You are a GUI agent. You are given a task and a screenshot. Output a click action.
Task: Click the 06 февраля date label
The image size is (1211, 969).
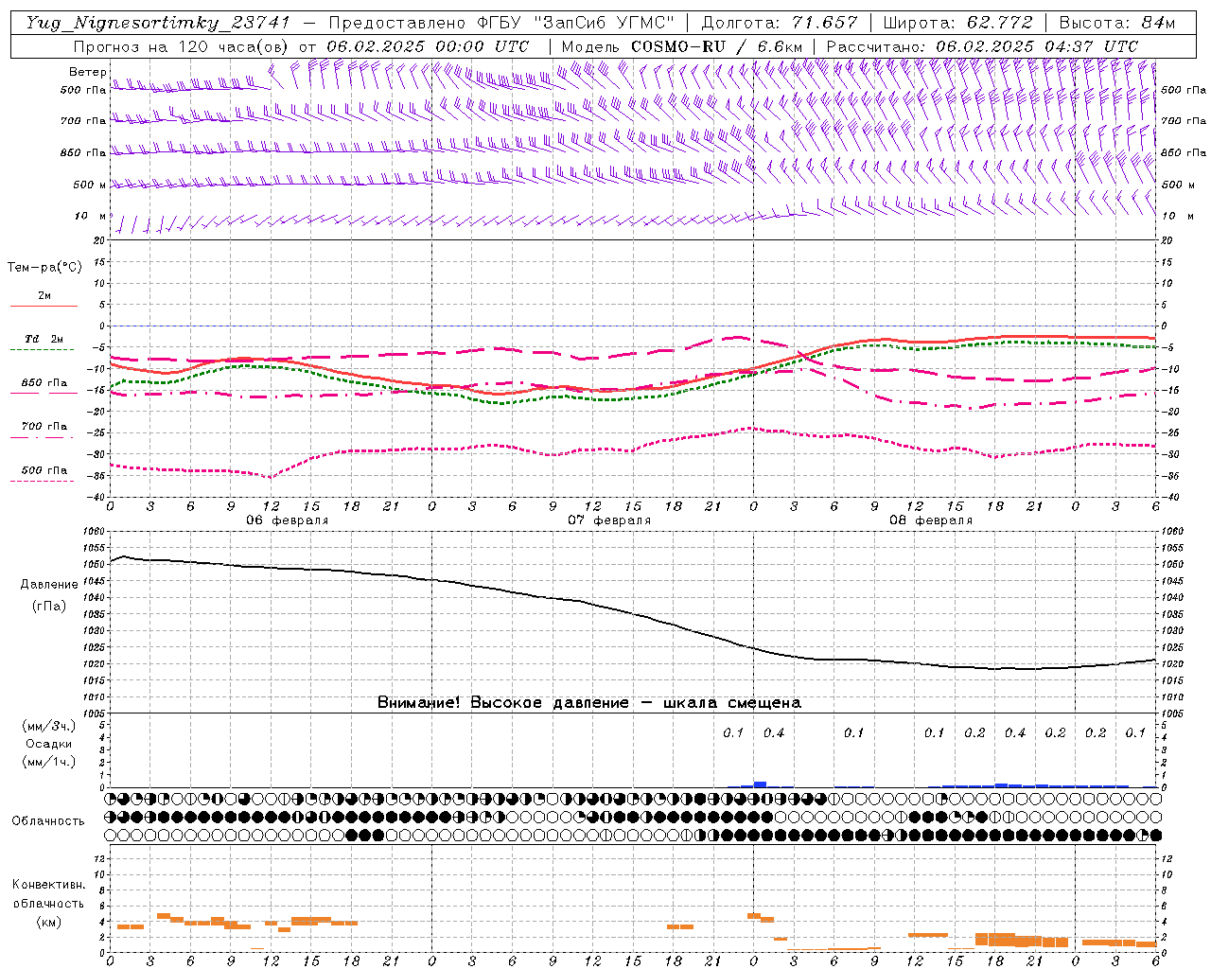tap(288, 520)
